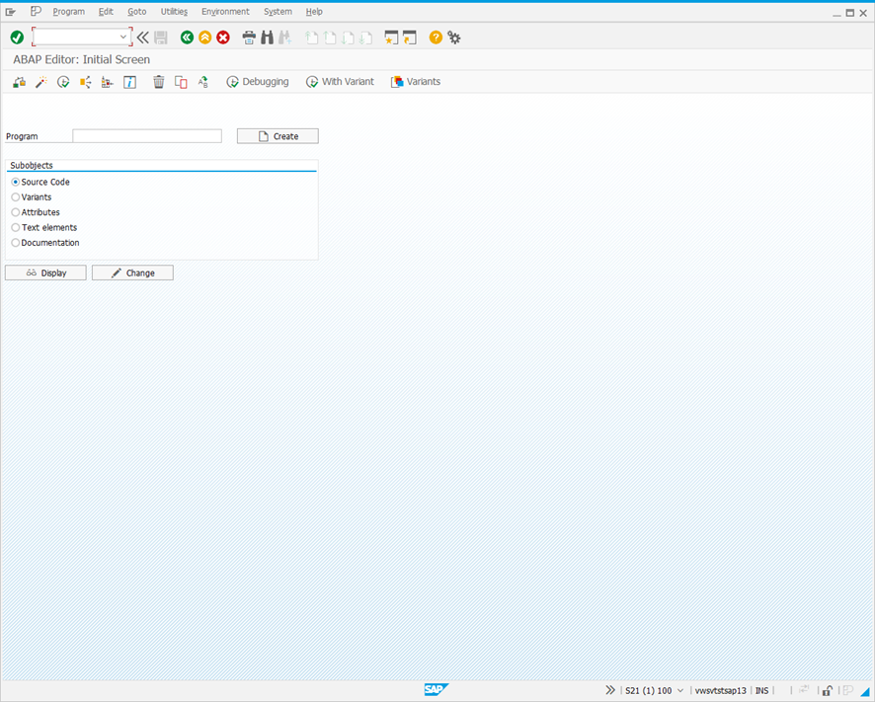Select the Documentation radio button
The height and width of the screenshot is (702, 875).
pos(15,242)
